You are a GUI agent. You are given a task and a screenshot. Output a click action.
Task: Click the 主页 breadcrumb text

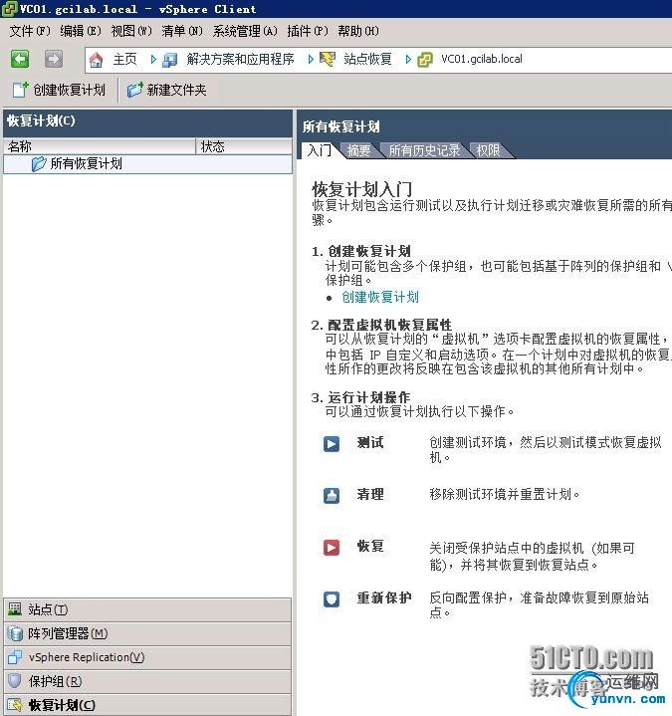pos(124,60)
